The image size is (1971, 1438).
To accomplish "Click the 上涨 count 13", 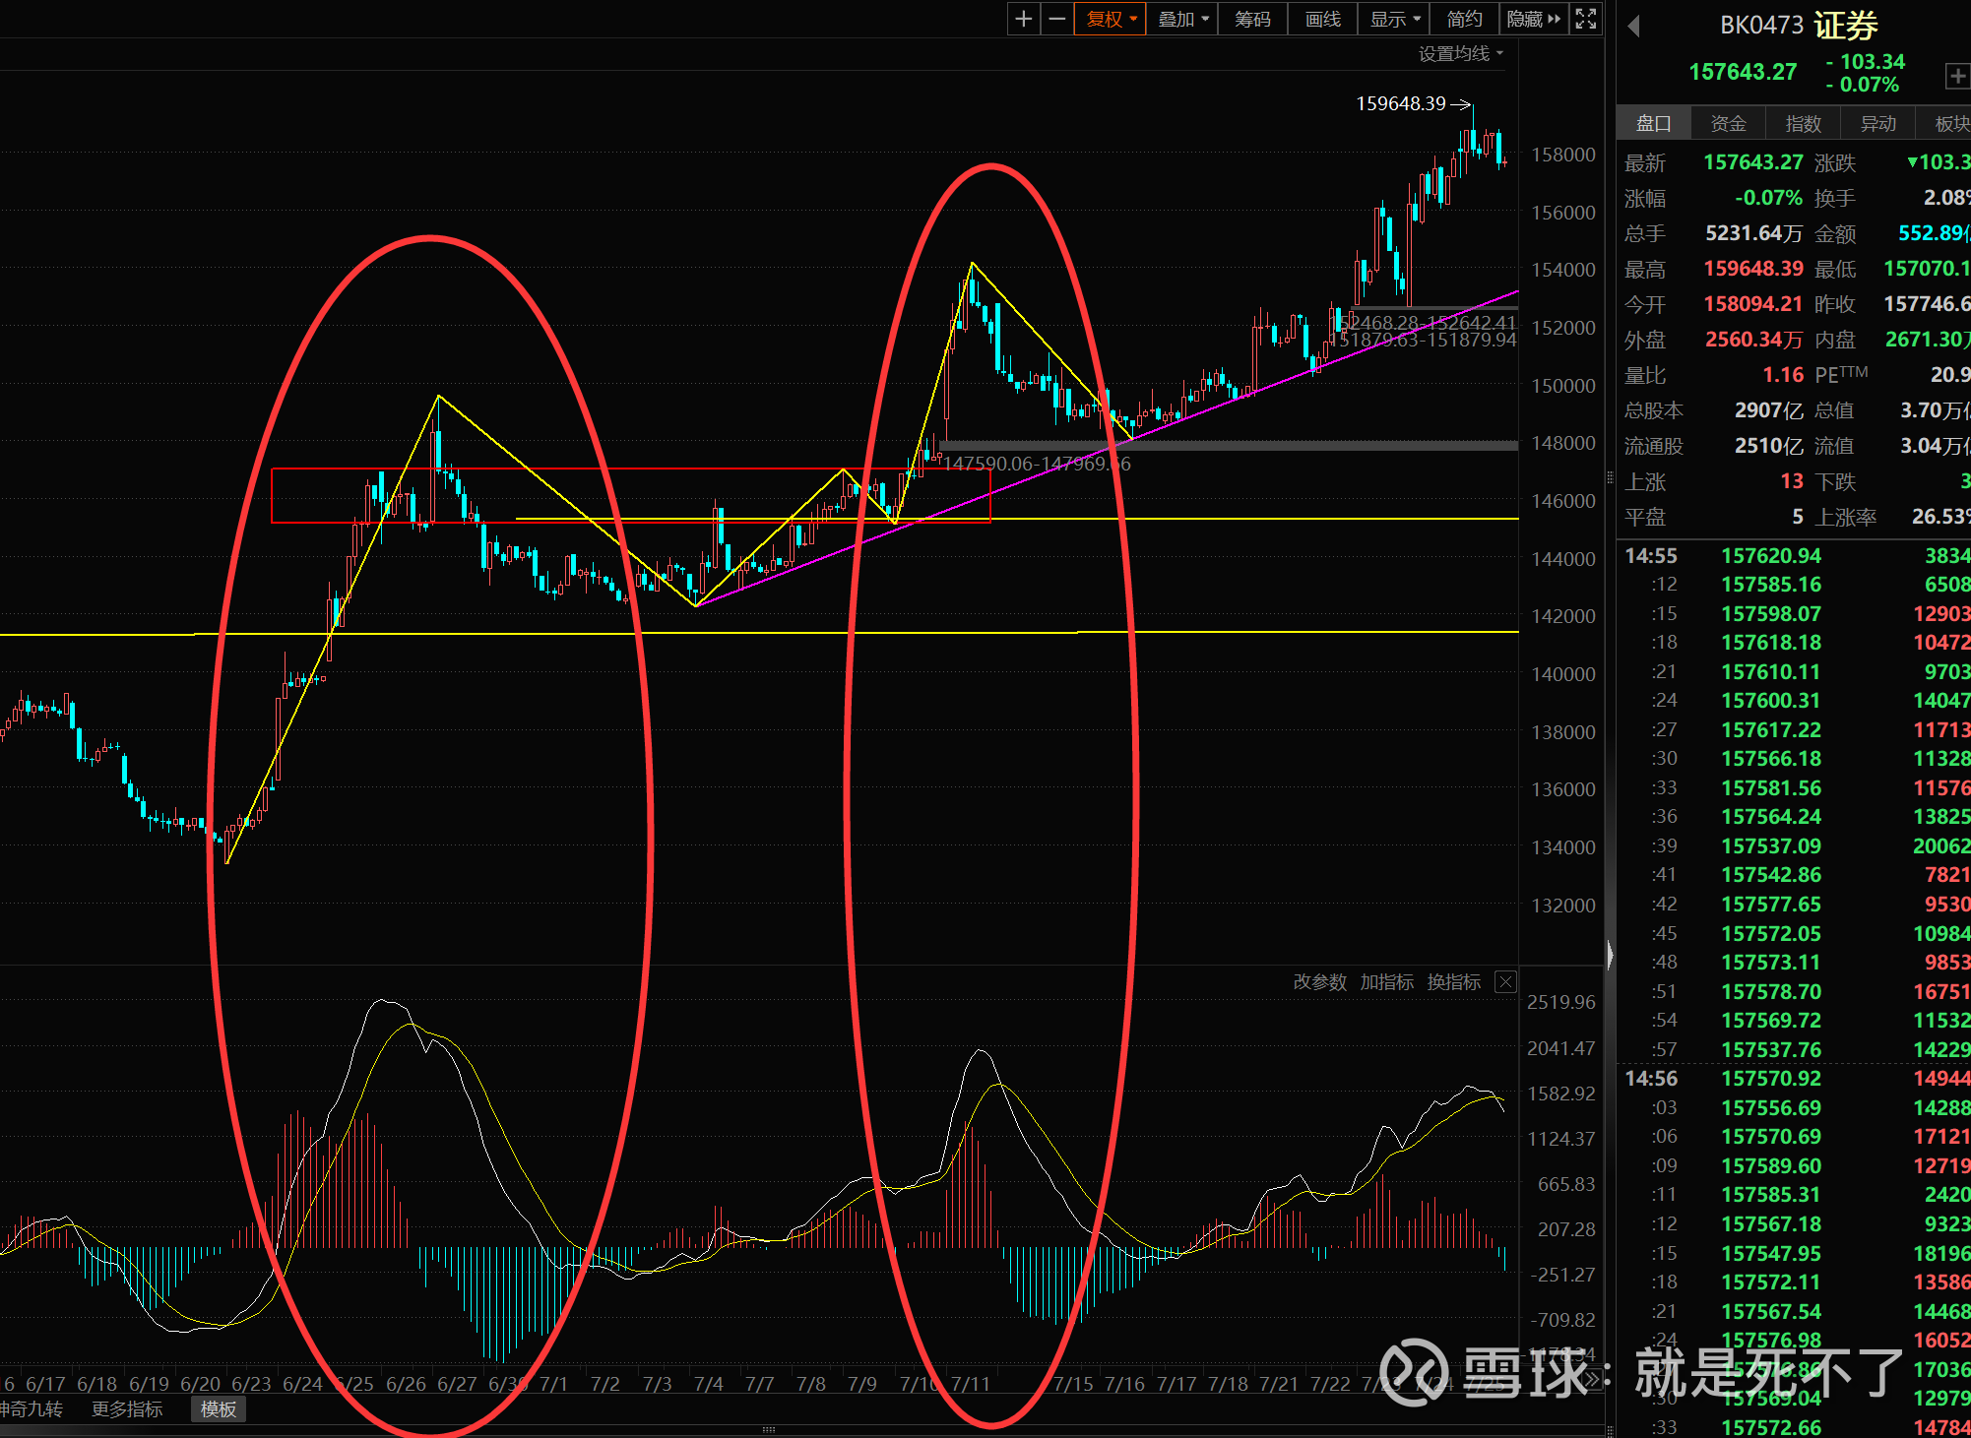I will tap(1792, 481).
